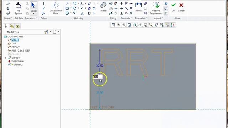Switch to the Folder Browser tab

coord(12,26)
